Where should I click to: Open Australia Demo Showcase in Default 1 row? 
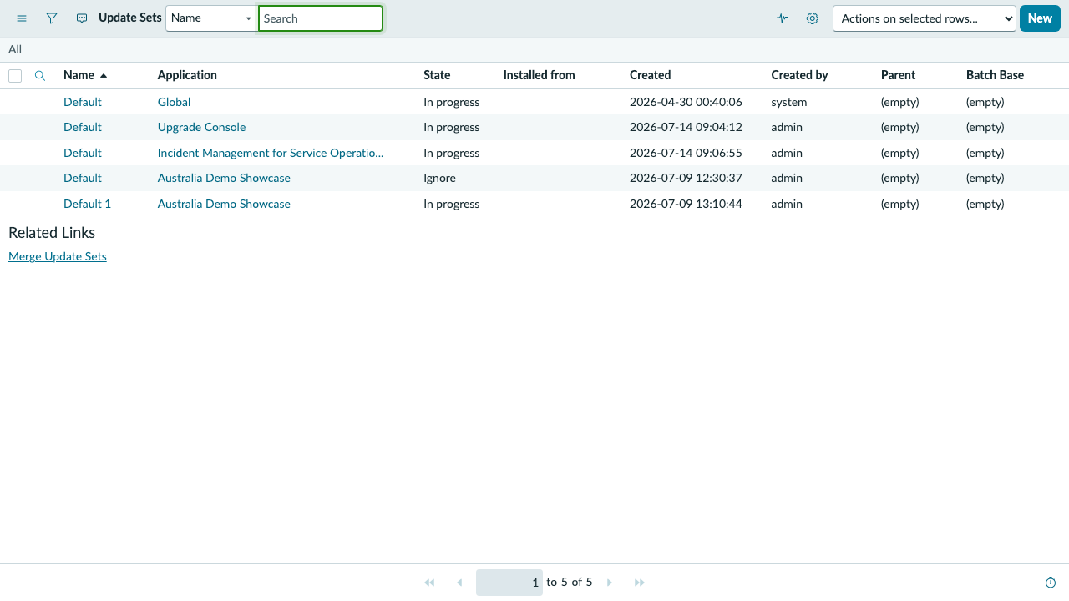pos(224,204)
